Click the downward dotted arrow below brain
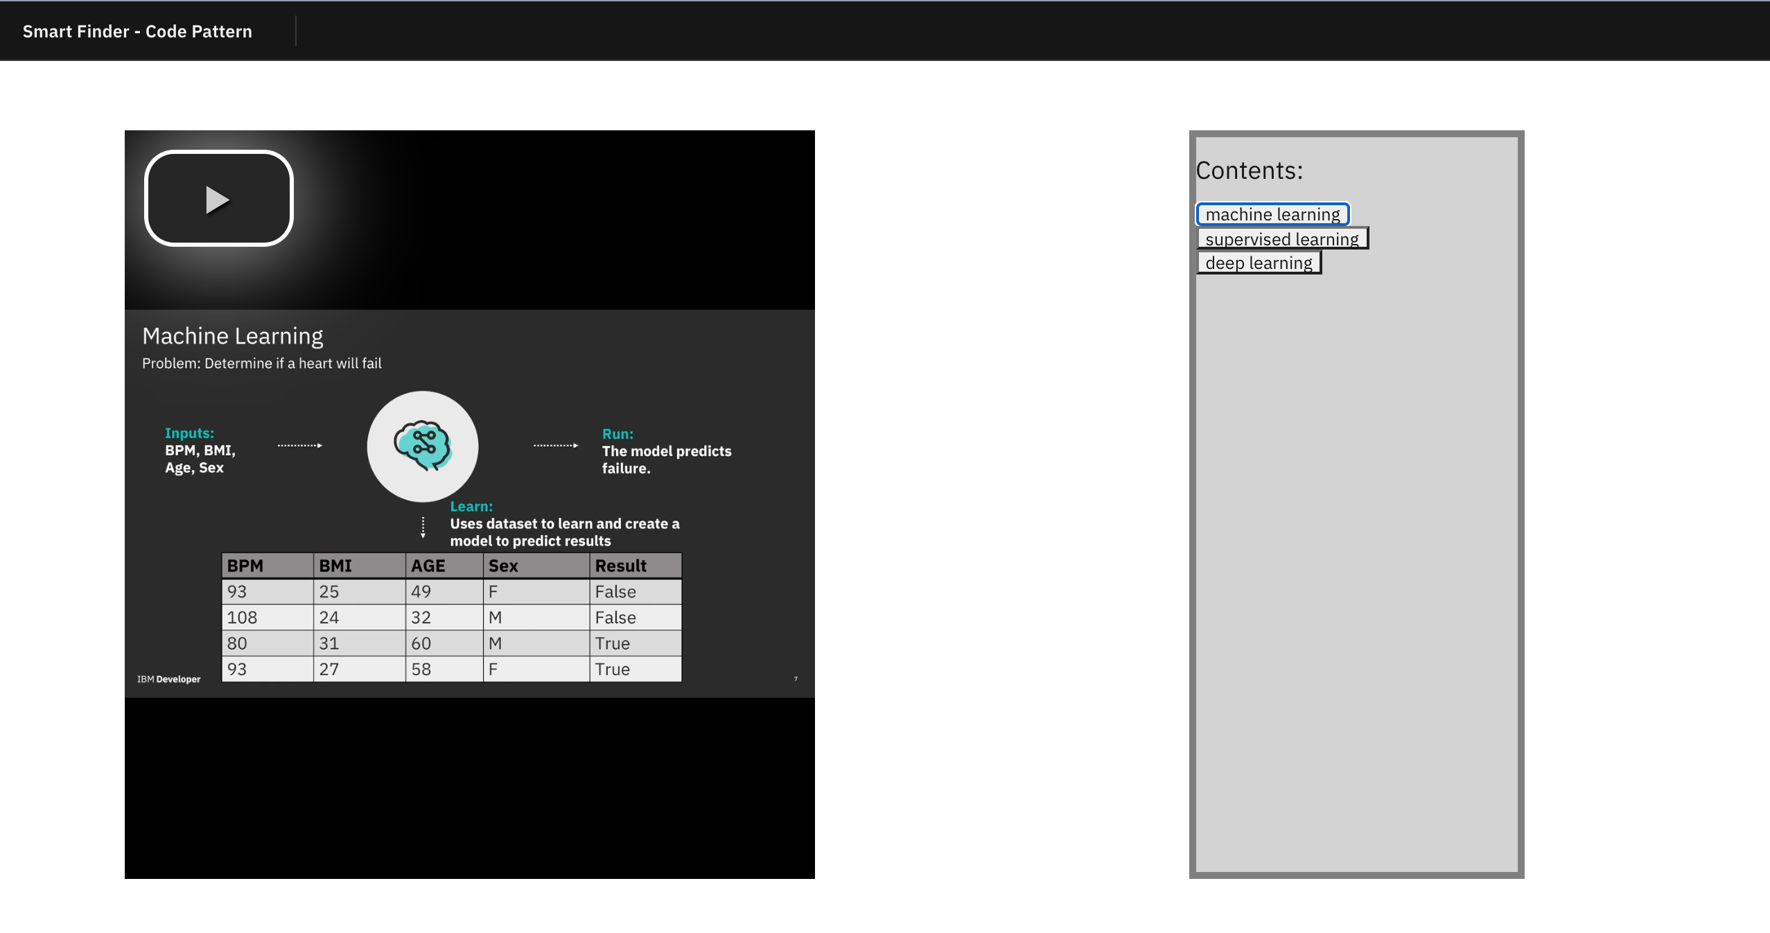 [x=423, y=527]
